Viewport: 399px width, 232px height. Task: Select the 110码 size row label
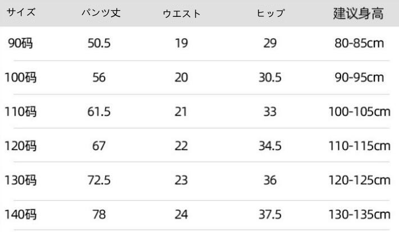(x=21, y=112)
